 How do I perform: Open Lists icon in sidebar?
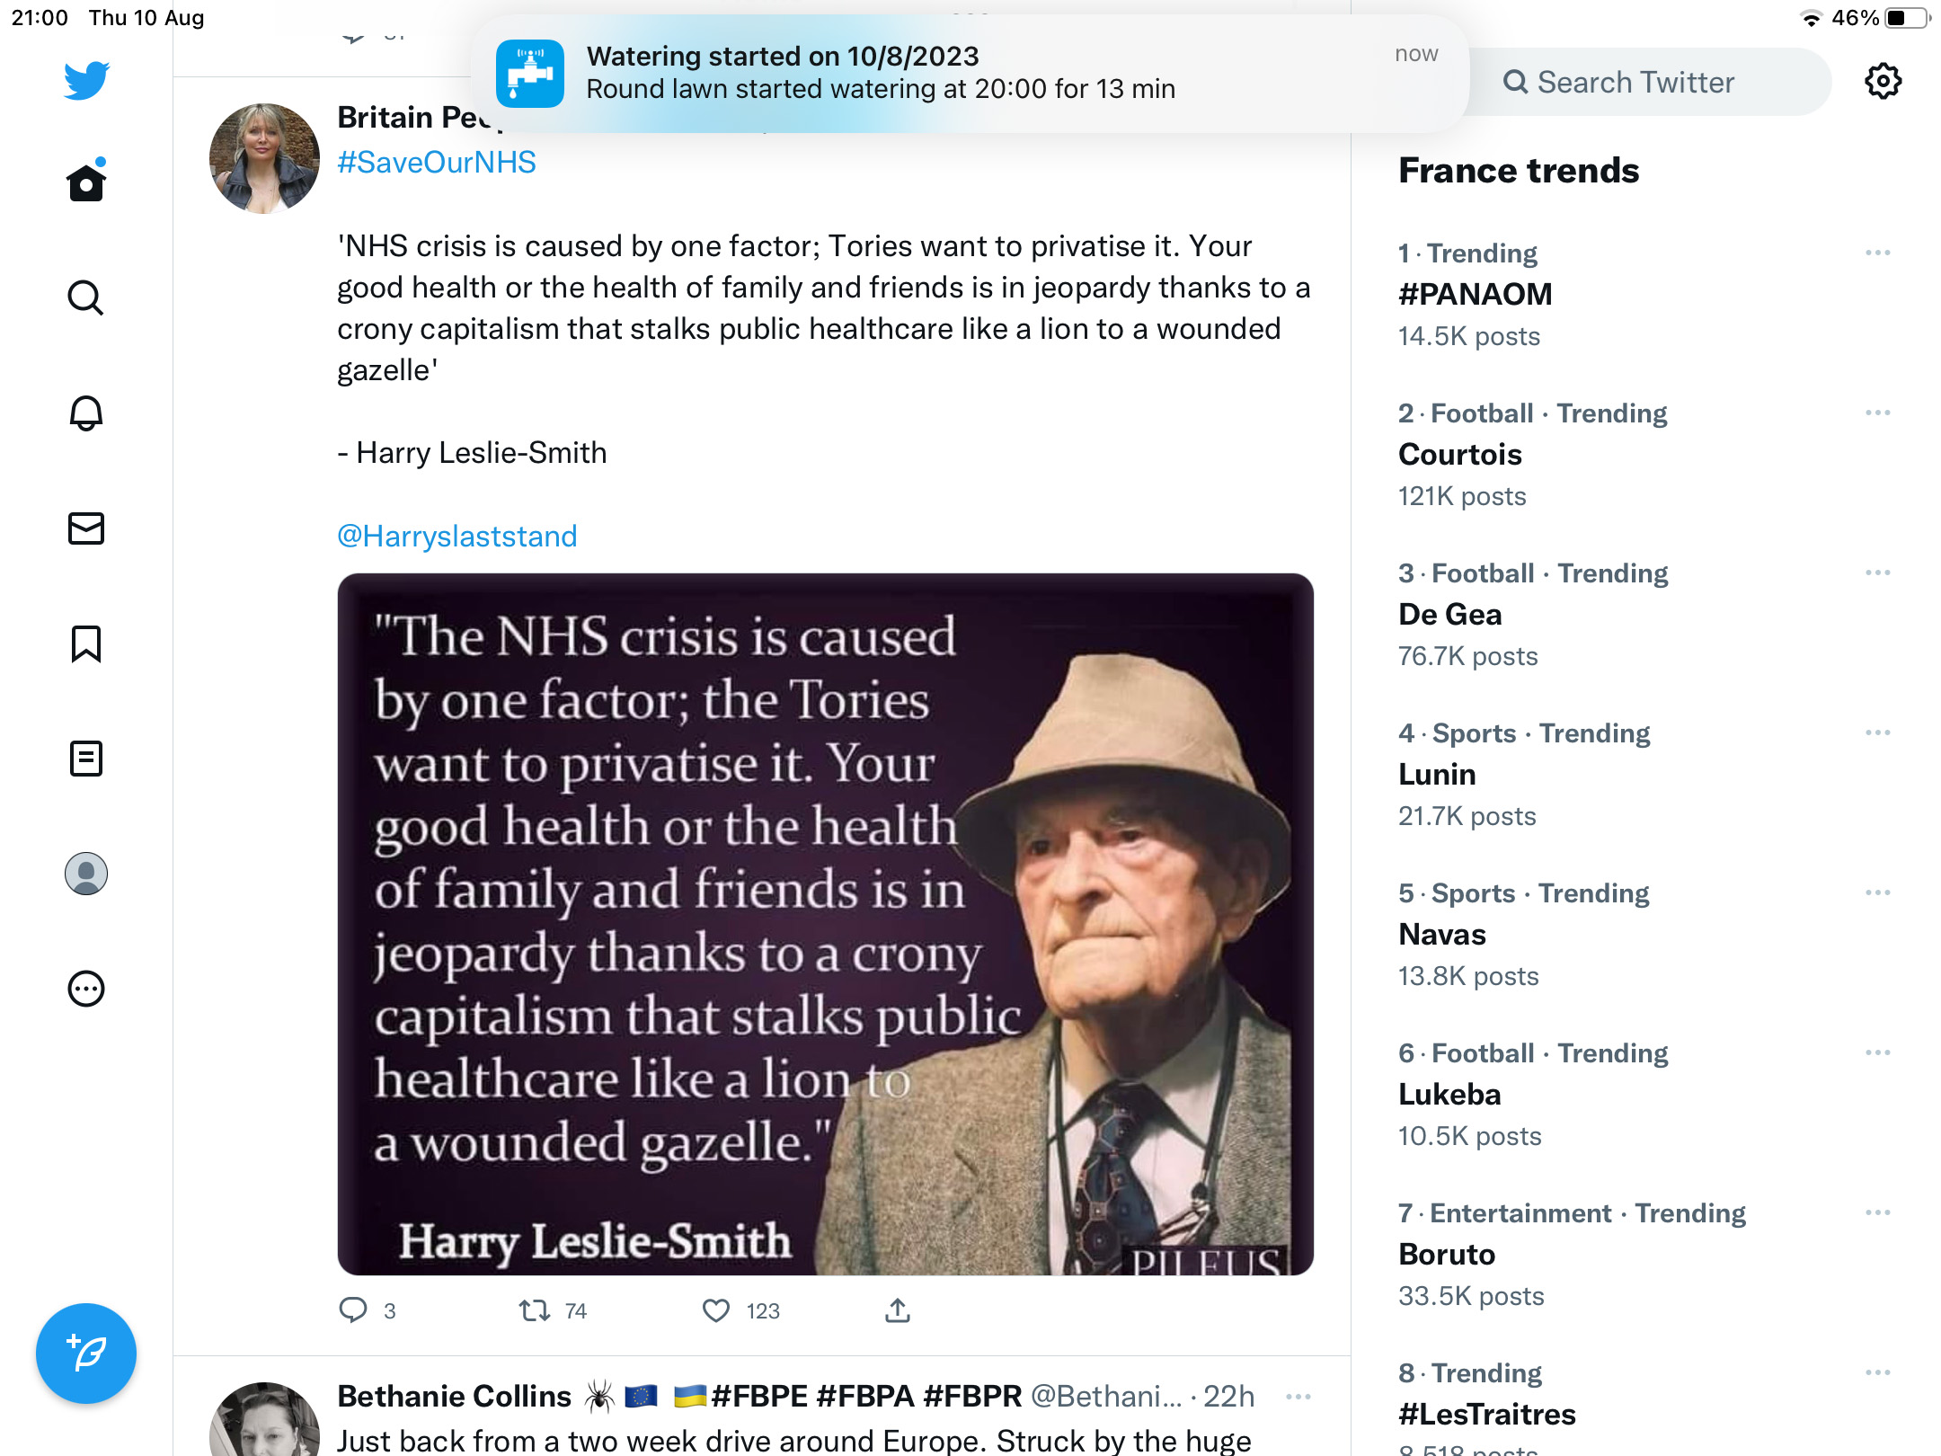point(86,759)
